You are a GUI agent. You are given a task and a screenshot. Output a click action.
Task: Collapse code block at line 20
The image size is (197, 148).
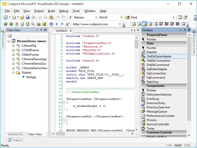[64, 102]
